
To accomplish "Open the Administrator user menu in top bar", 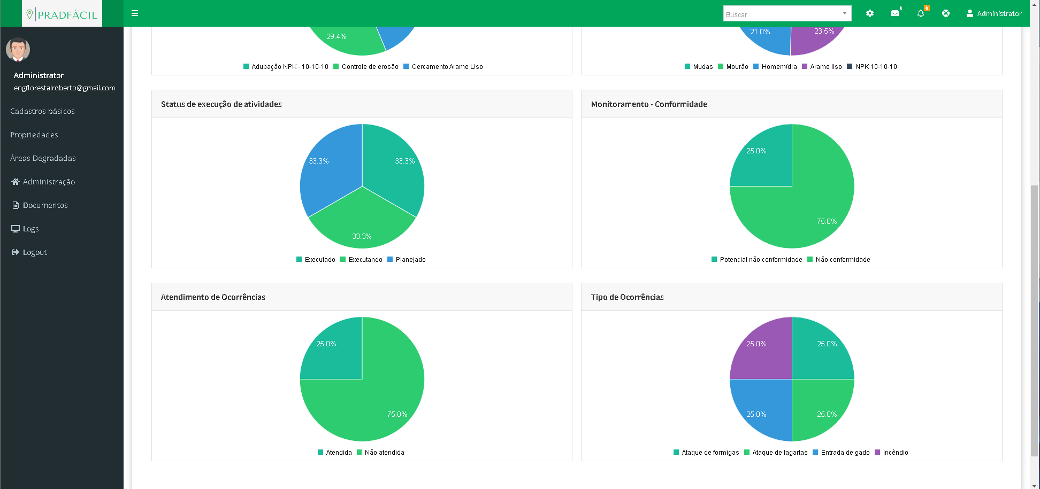I will point(994,13).
